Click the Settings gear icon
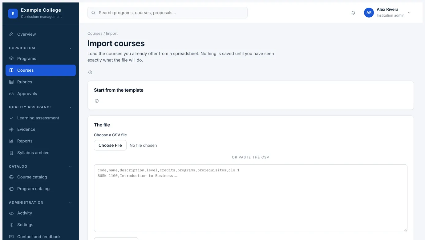 11,225
